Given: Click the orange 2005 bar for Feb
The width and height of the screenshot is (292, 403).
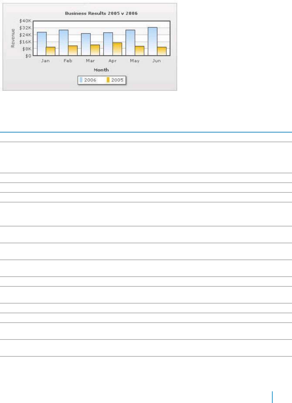Looking at the screenshot, I should pyautogui.click(x=73, y=51).
